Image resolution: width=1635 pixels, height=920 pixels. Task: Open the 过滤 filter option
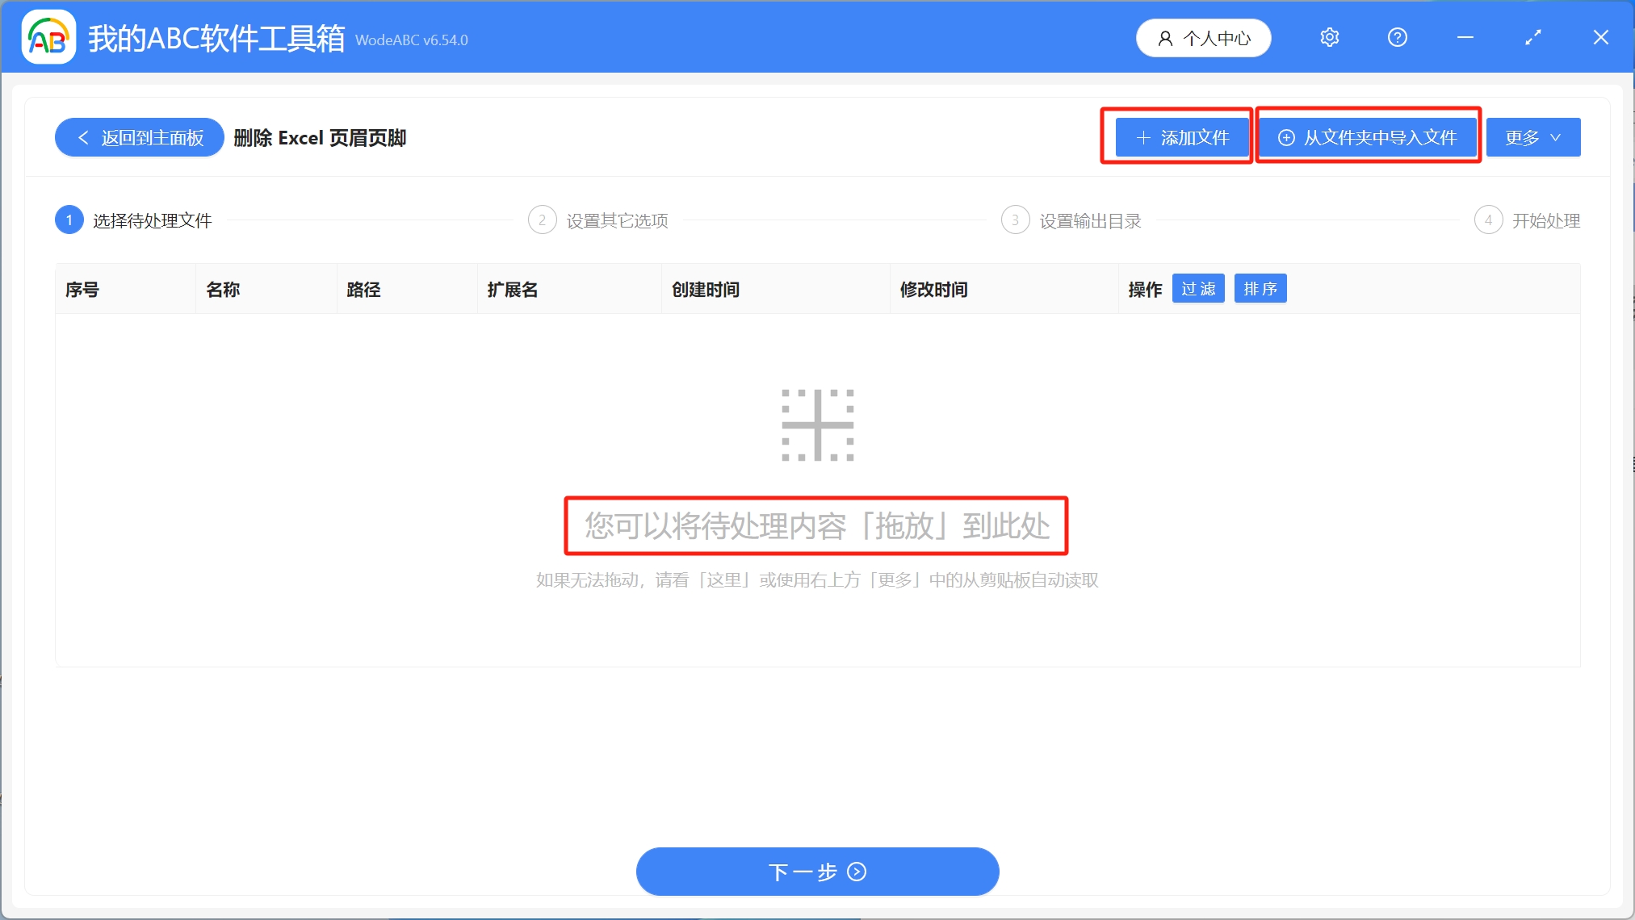point(1198,288)
